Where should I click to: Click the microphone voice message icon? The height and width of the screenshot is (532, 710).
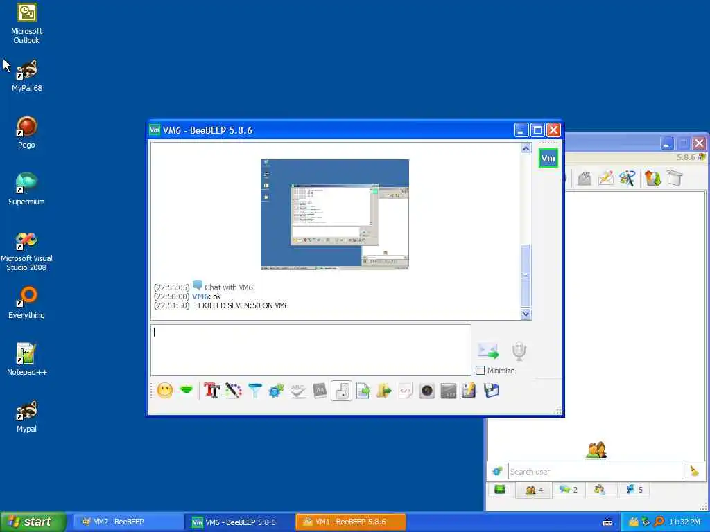[x=519, y=351]
